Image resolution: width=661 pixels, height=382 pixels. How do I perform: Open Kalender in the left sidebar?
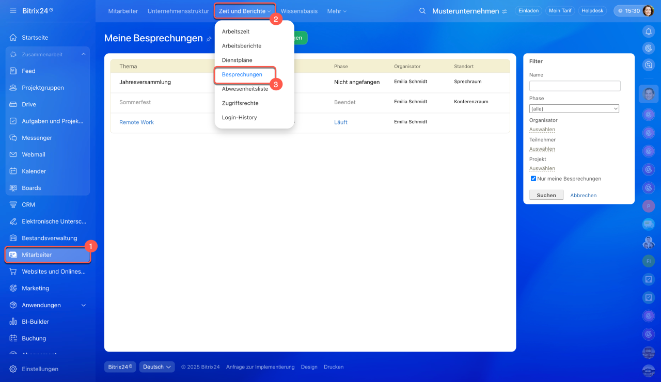(34, 171)
